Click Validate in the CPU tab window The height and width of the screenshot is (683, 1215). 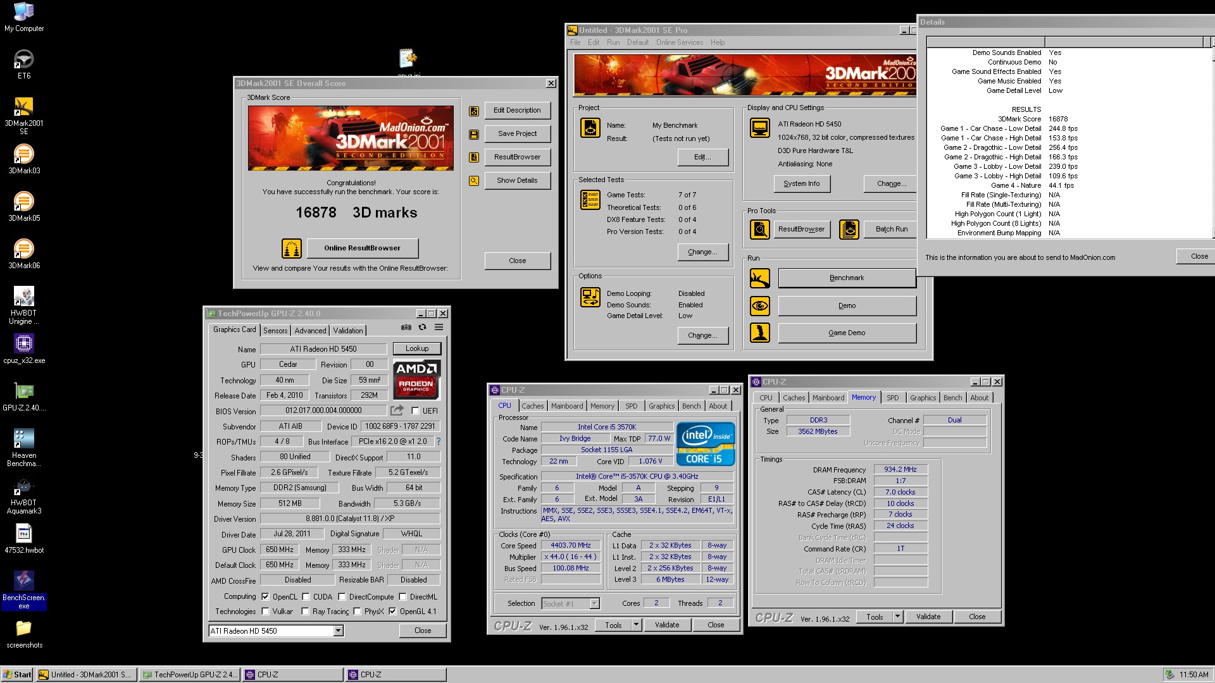pyautogui.click(x=667, y=625)
